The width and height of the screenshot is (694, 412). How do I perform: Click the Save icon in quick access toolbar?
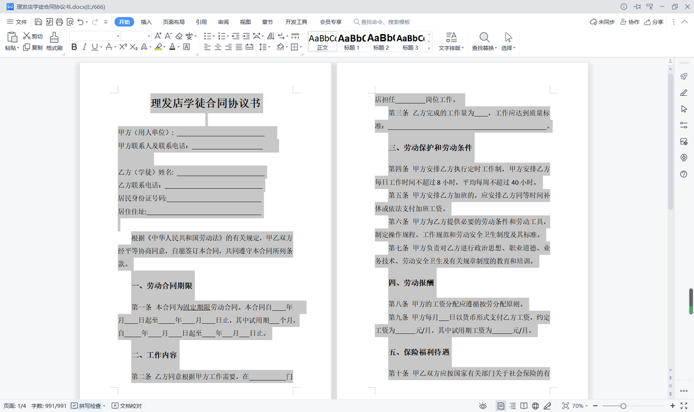click(x=38, y=22)
